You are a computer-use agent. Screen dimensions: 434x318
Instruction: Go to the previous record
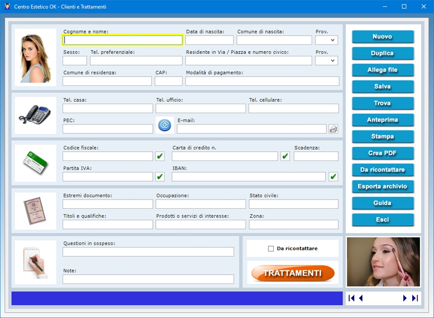(361, 298)
